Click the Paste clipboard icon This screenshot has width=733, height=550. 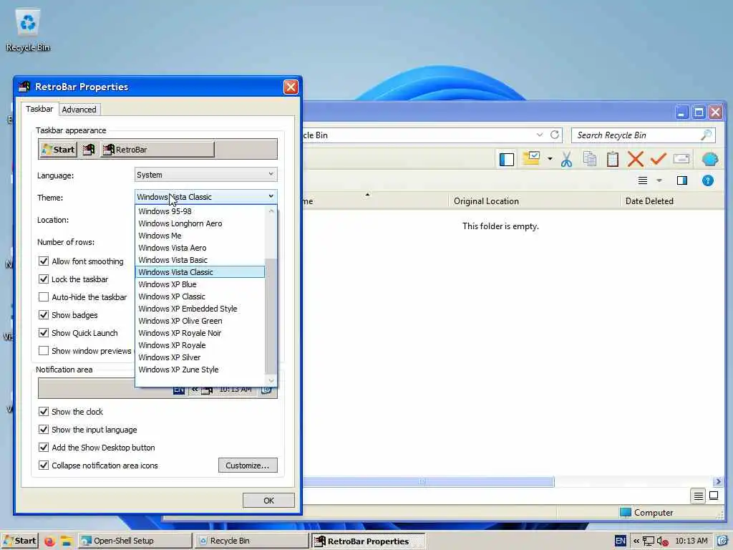[613, 160]
